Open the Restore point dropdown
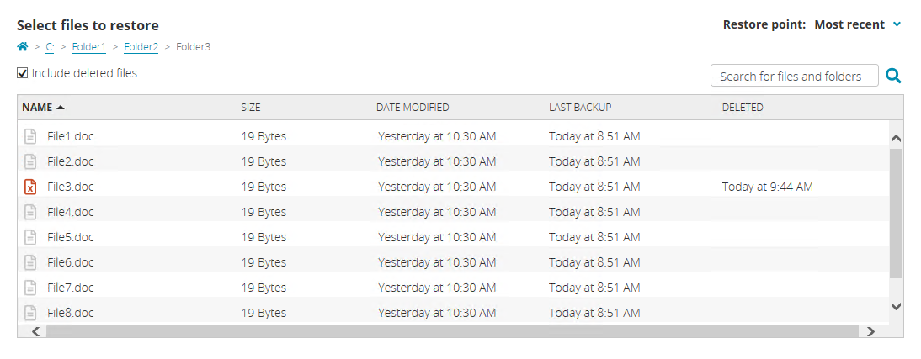Screen dimensions: 921x359 click(x=854, y=24)
